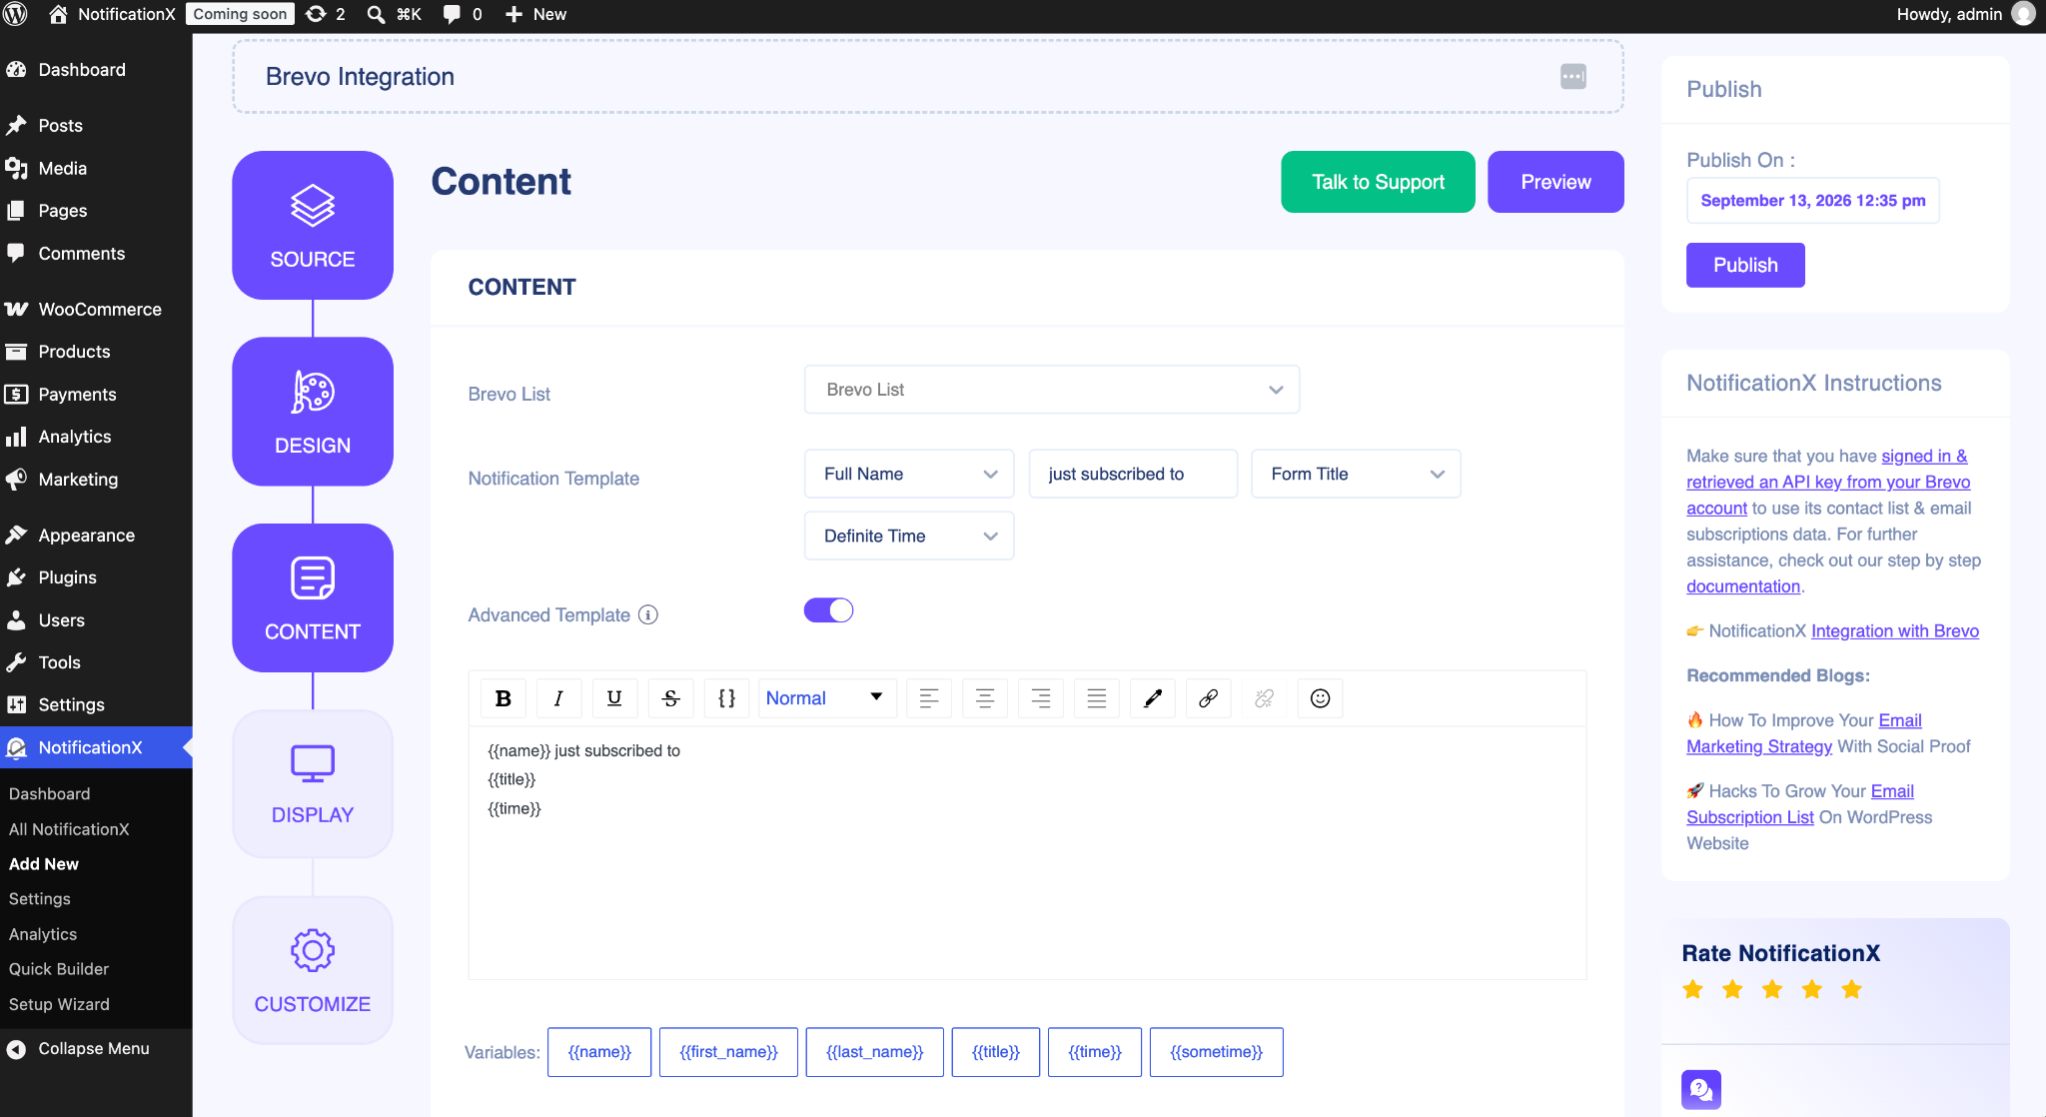Click the options icon beside Brevo Integration title

[x=1573, y=77]
